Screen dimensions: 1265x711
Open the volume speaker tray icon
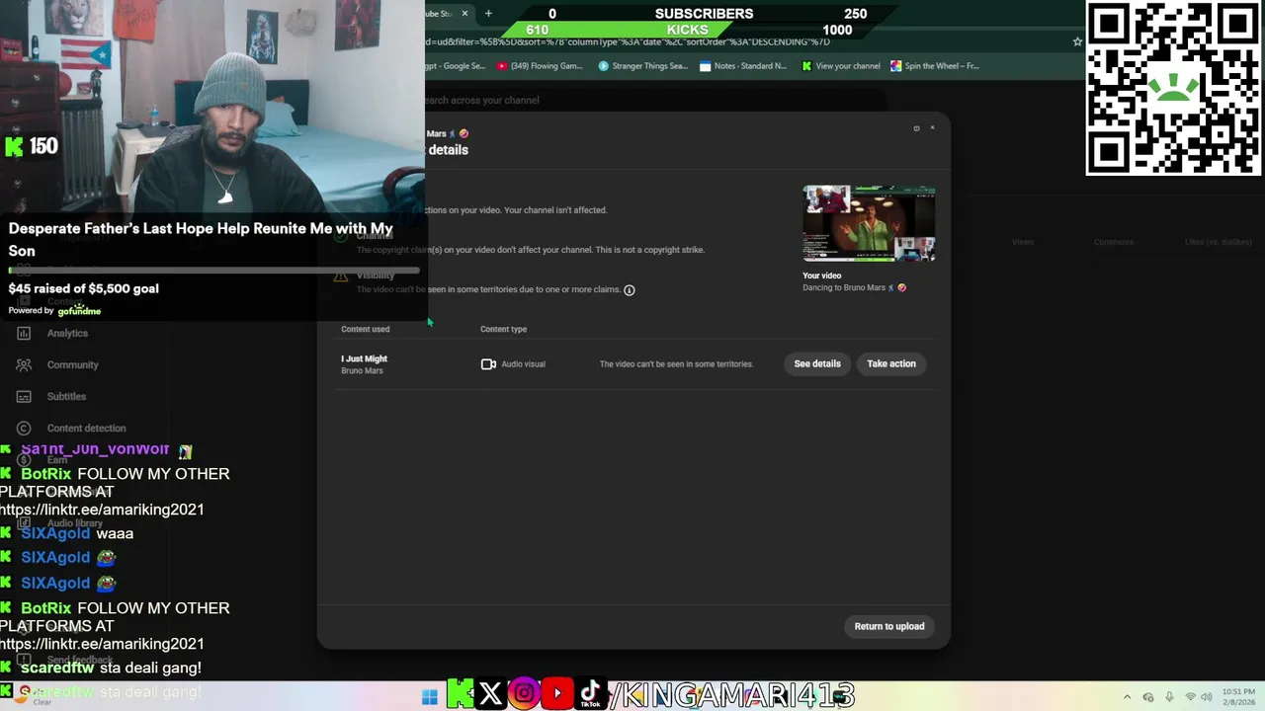tap(1207, 697)
